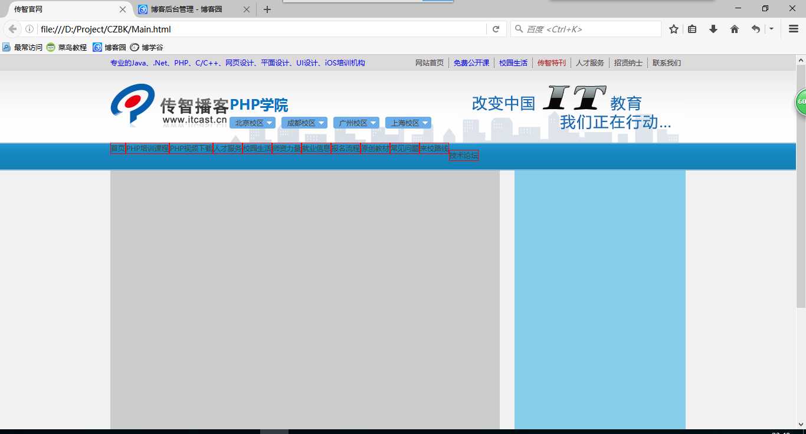Open the 最常访问 bookmark

click(22, 47)
